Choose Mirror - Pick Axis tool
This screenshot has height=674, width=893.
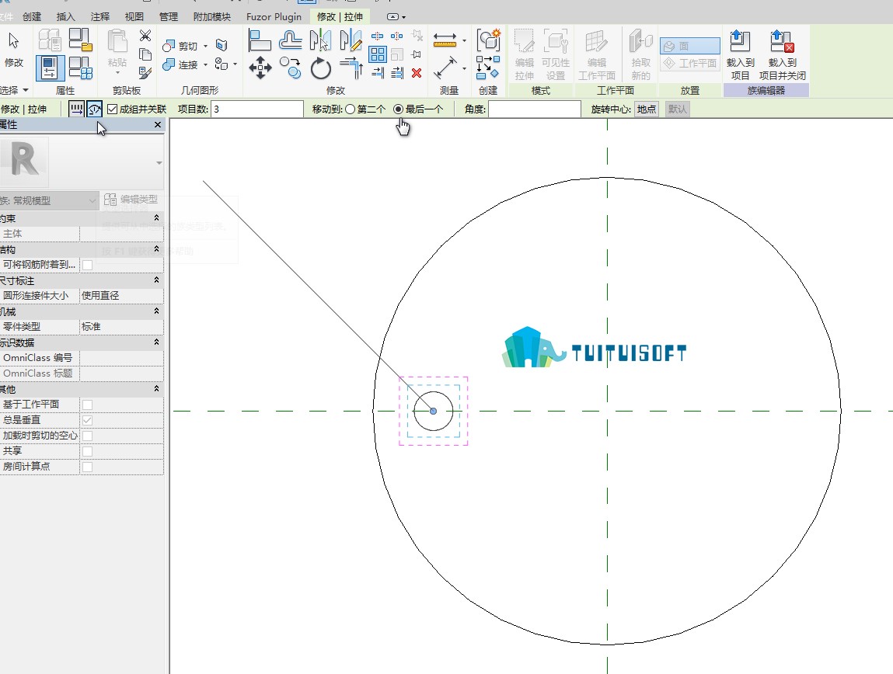click(320, 40)
